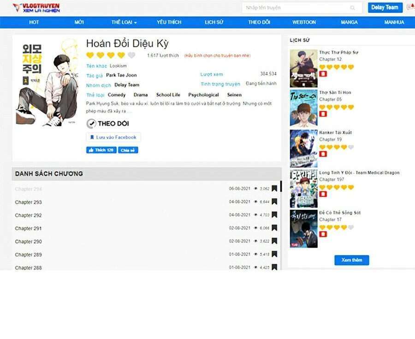Open the THỂ LOẠI dropdown menu
The image size is (415, 339).
point(124,22)
